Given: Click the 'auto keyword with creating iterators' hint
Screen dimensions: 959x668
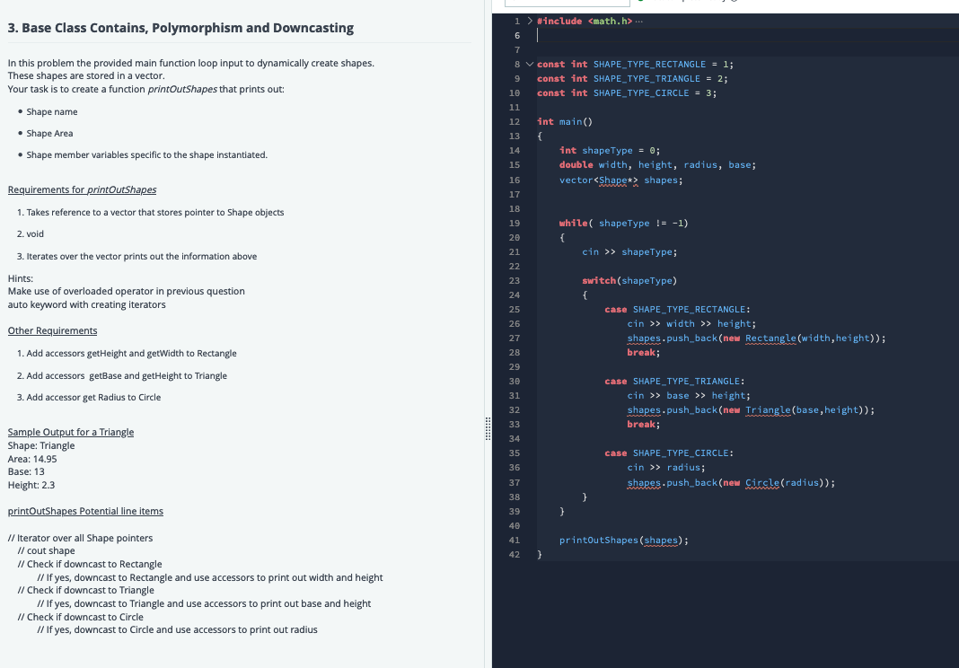Looking at the screenshot, I should coord(87,304).
